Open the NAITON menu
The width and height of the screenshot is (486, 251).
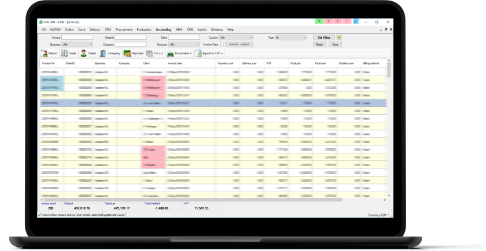coord(55,29)
